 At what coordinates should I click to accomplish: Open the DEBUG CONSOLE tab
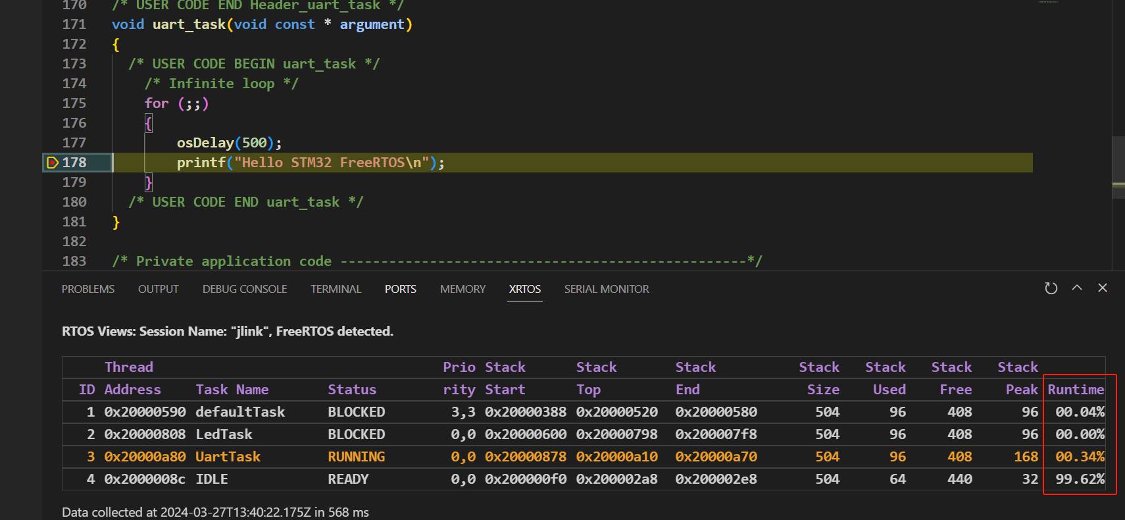pos(245,289)
